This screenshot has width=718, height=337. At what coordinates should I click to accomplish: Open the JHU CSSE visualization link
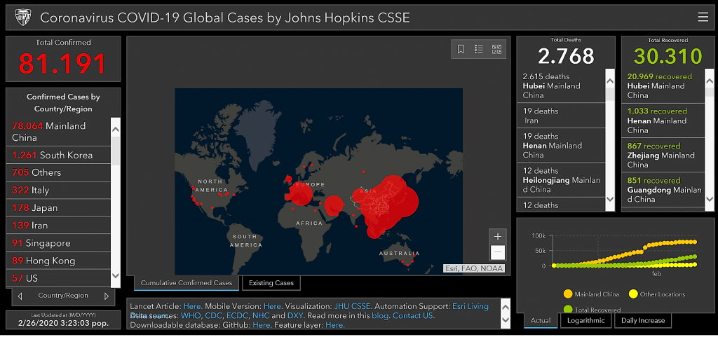pos(352,306)
